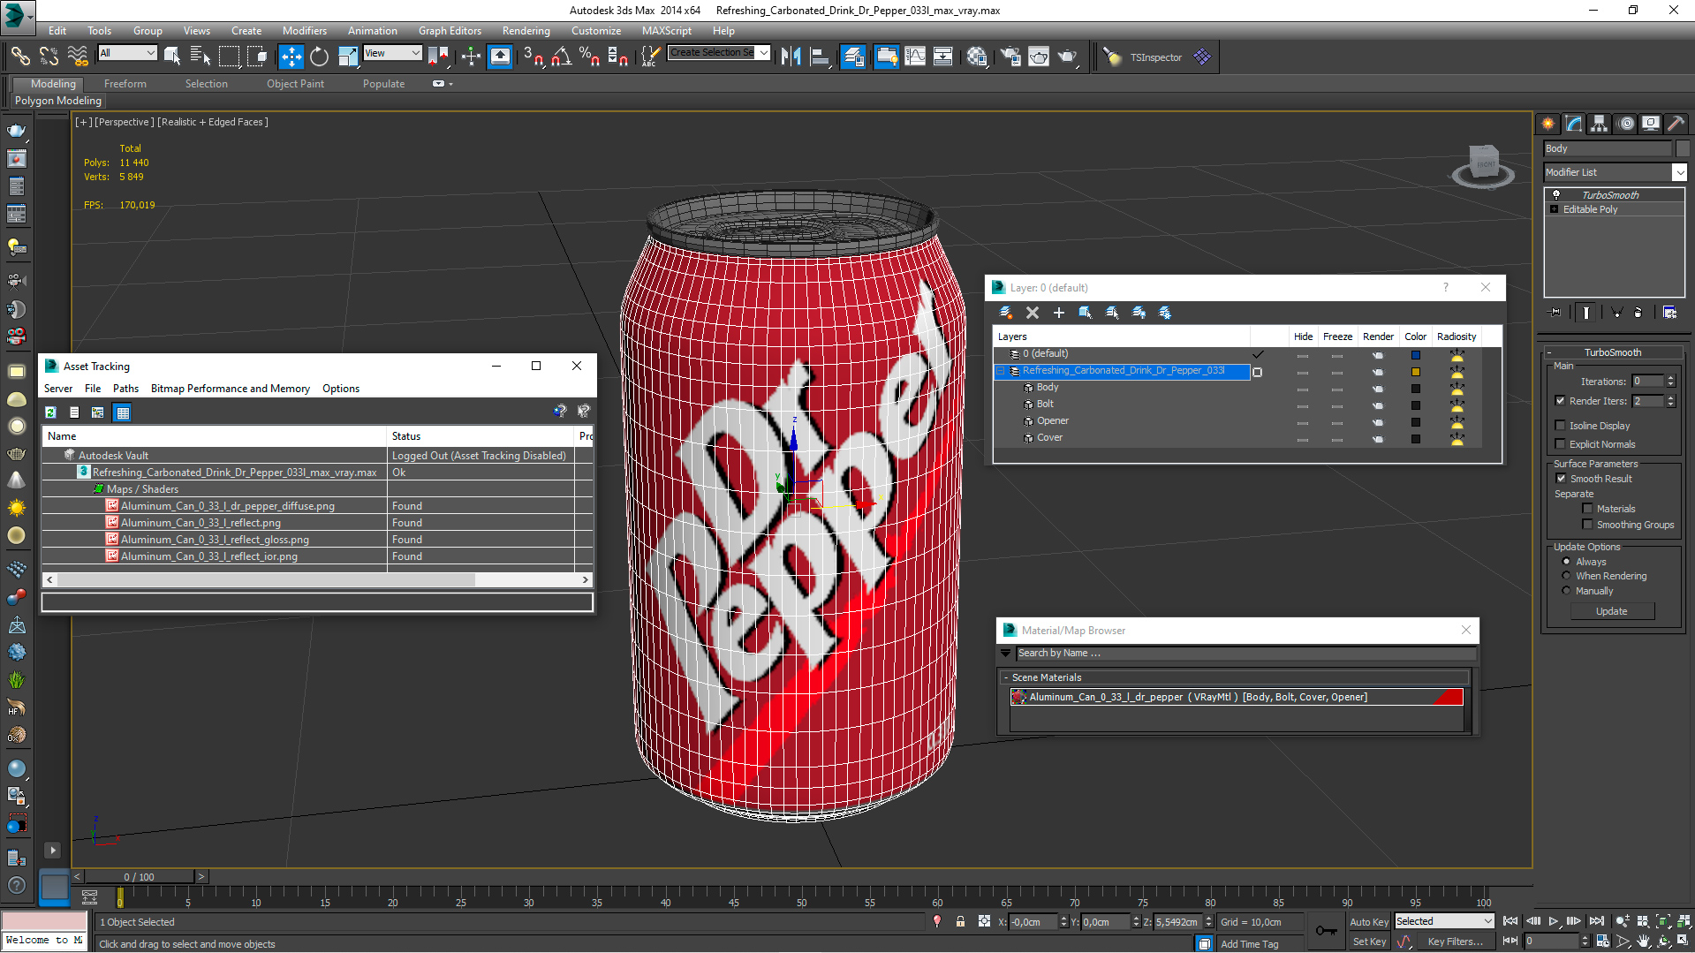1695x953 pixels.
Task: Toggle Isoline Display checkbox
Action: [x=1560, y=426]
